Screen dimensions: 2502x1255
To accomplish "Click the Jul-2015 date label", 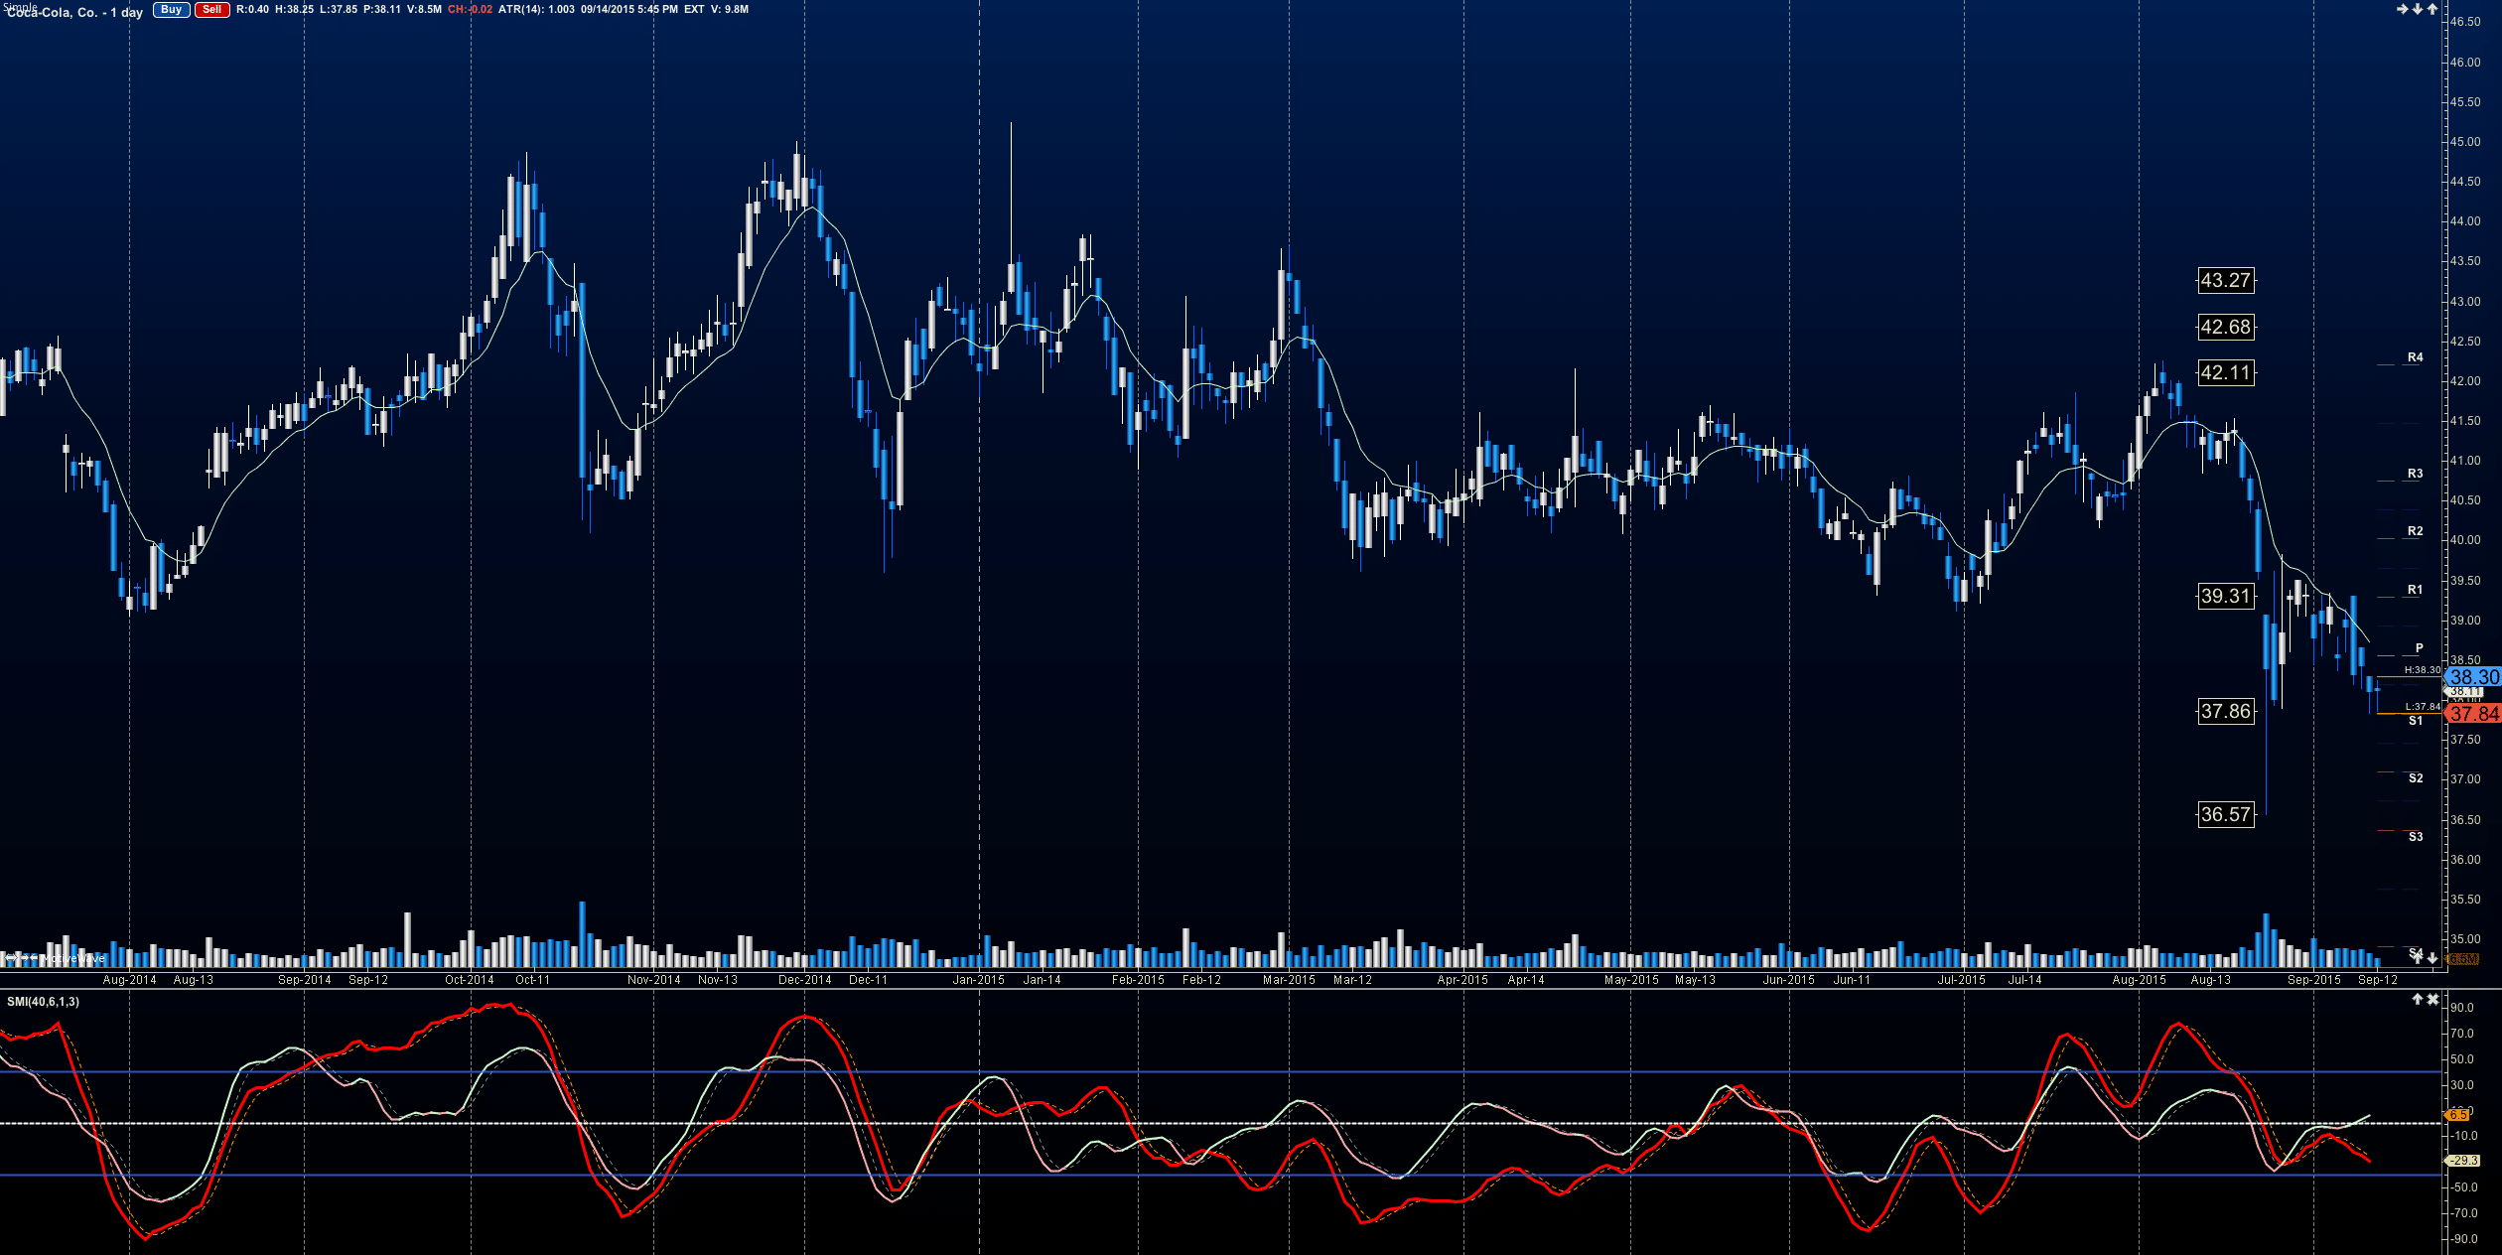I will pyautogui.click(x=1962, y=980).
